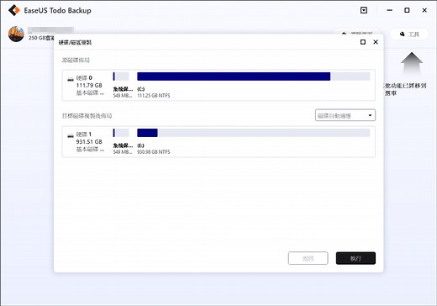Click the target E: partition usage bar

(254, 133)
